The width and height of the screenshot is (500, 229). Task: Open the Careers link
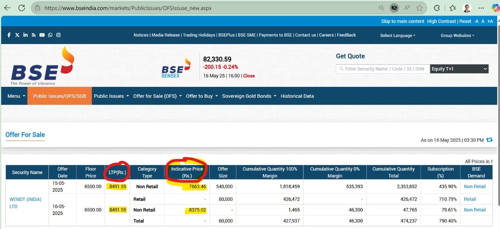(326, 35)
